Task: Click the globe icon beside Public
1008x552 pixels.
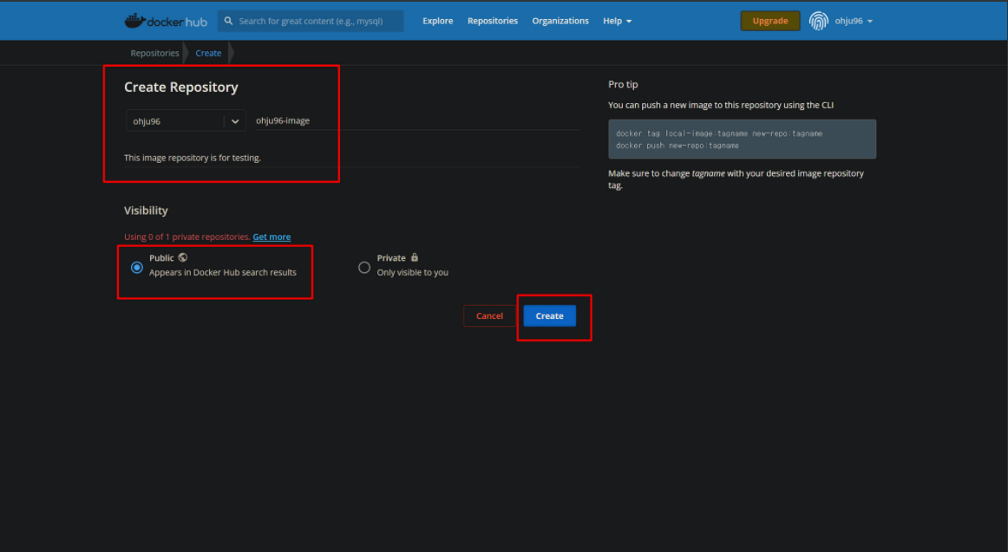Action: point(183,257)
